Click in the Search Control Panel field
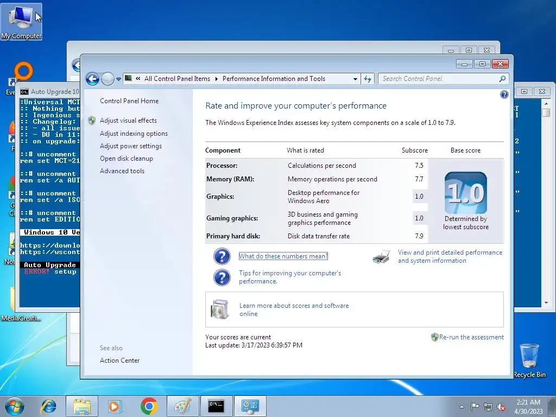This screenshot has width=556, height=417. click(439, 79)
